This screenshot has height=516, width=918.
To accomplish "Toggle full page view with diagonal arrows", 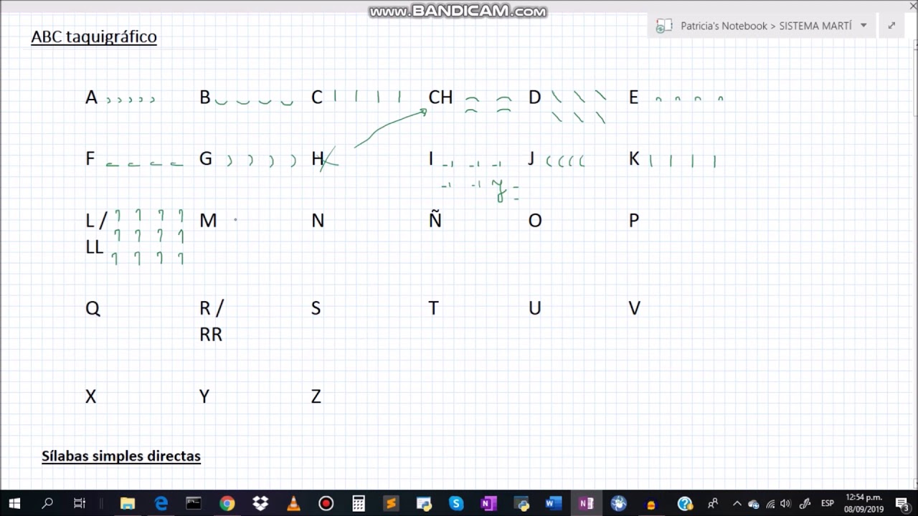I will (891, 25).
